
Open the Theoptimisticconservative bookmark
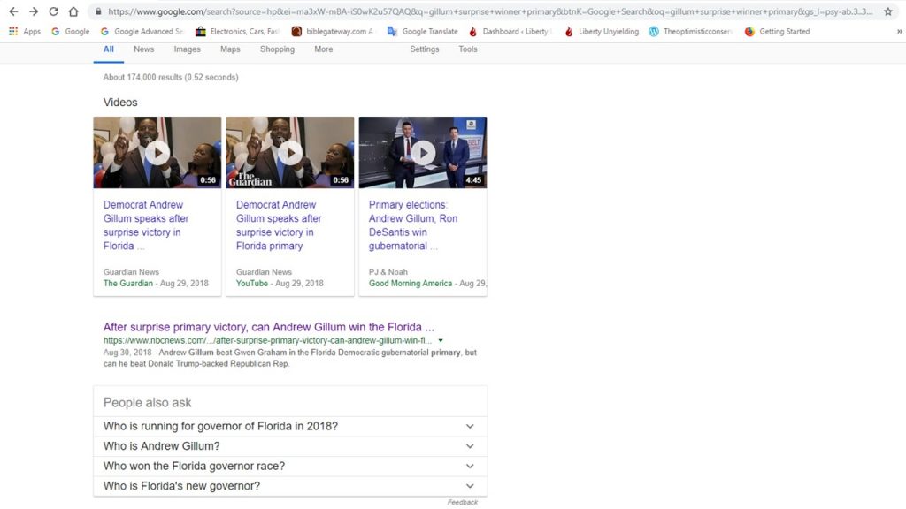click(x=690, y=31)
